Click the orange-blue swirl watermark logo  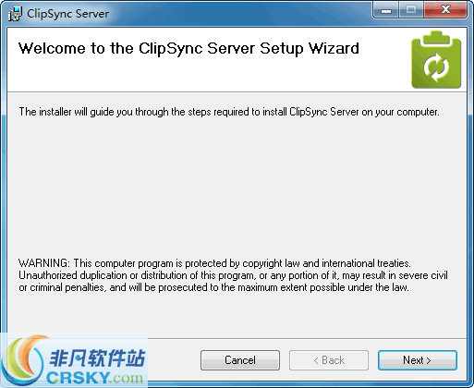(23, 360)
